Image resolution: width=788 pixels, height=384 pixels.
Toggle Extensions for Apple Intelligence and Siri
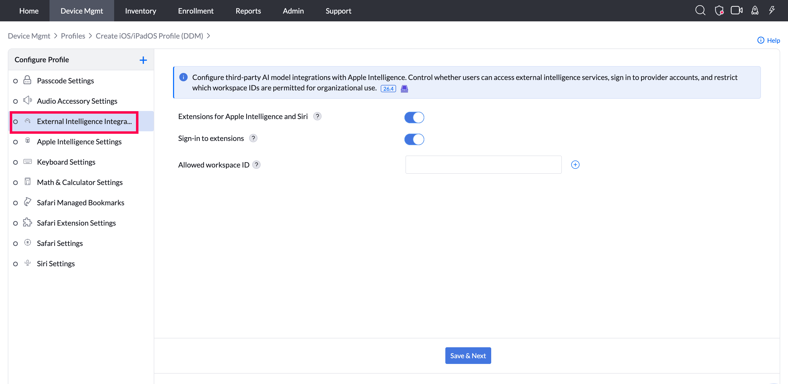pos(414,117)
